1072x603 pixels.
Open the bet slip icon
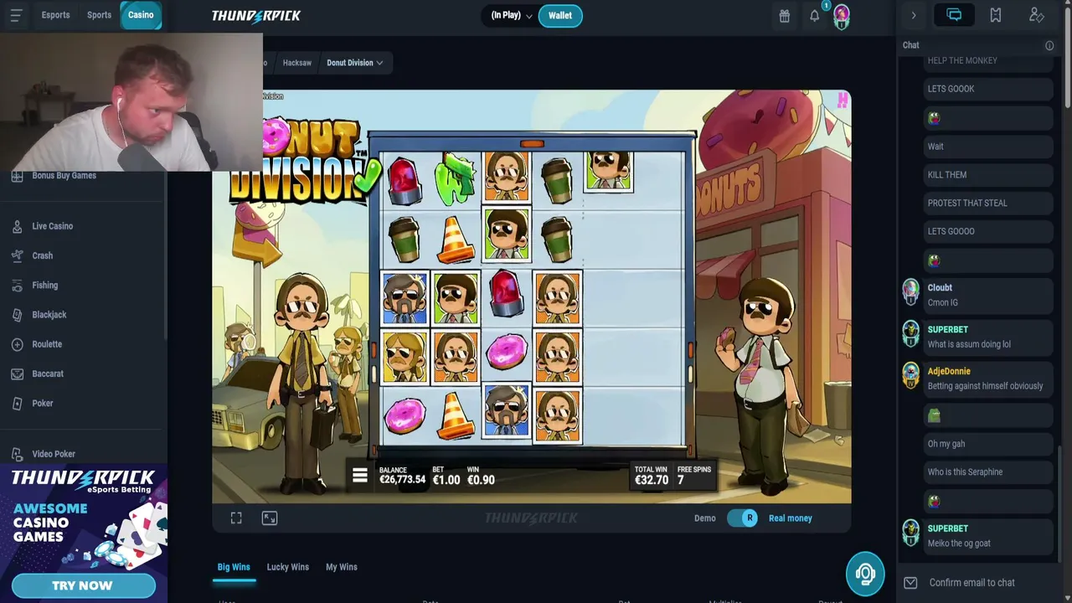tap(995, 15)
